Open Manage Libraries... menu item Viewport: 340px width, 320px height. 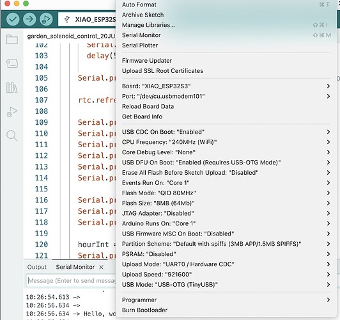coord(226,25)
